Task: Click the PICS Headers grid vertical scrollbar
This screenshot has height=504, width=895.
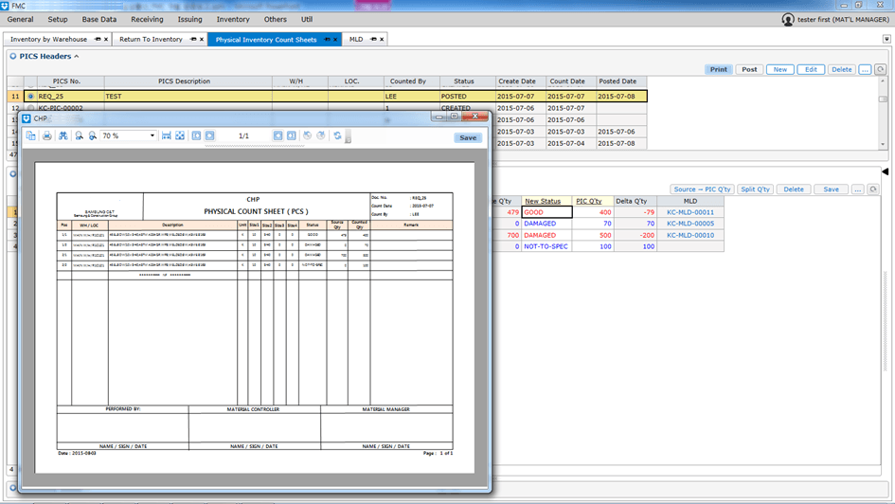Action: click(883, 118)
